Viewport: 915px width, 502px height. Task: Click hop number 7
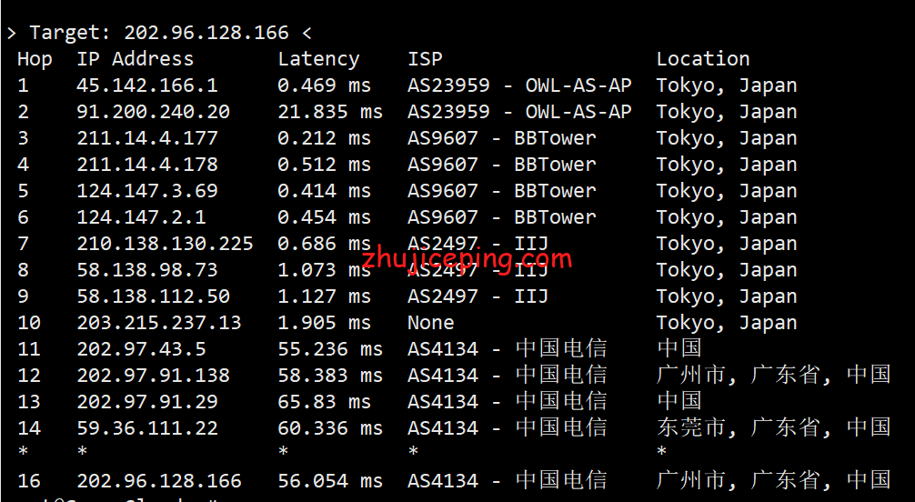24,244
